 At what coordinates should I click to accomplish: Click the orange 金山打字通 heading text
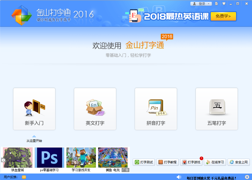(145, 45)
